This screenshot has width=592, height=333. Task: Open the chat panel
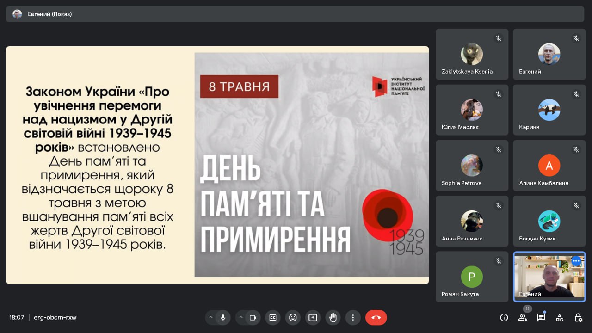click(541, 318)
